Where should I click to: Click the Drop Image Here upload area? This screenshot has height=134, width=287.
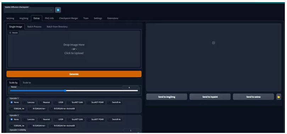pos(74,49)
